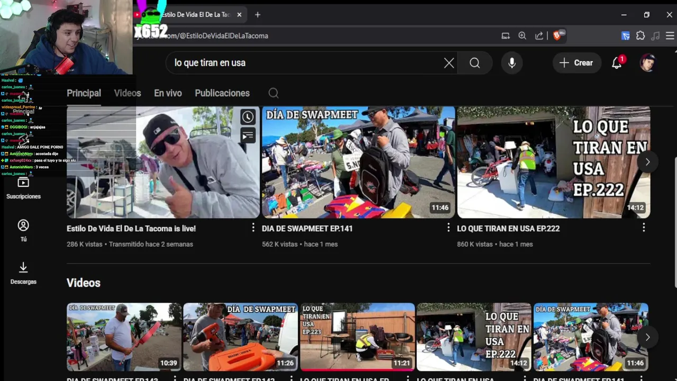The image size is (677, 381).
Task: Open the 11:26 orange tool video thumbnail
Action: pos(241,337)
